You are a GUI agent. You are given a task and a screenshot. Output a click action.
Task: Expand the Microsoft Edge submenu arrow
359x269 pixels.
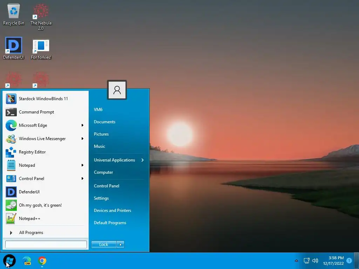click(x=82, y=125)
